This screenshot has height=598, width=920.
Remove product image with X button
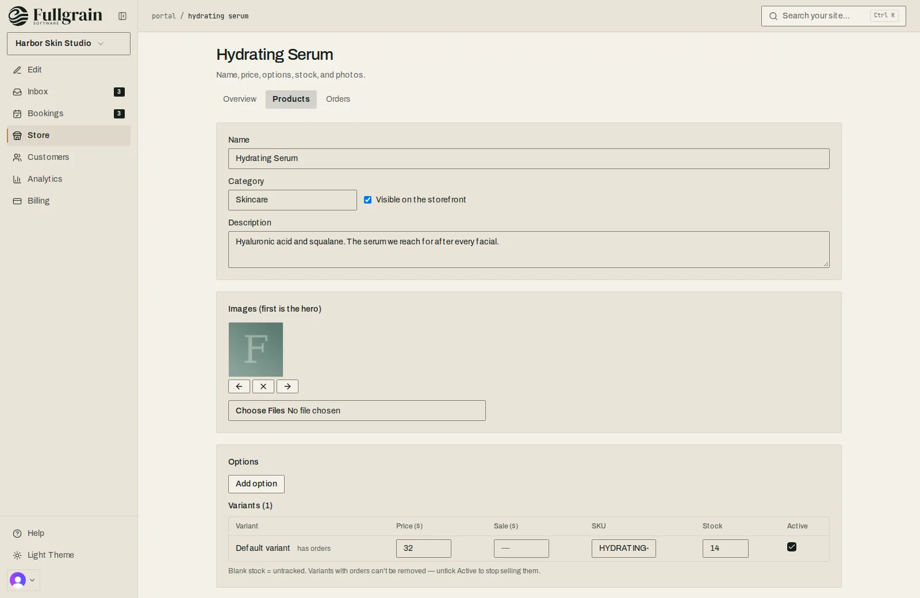[x=263, y=386]
